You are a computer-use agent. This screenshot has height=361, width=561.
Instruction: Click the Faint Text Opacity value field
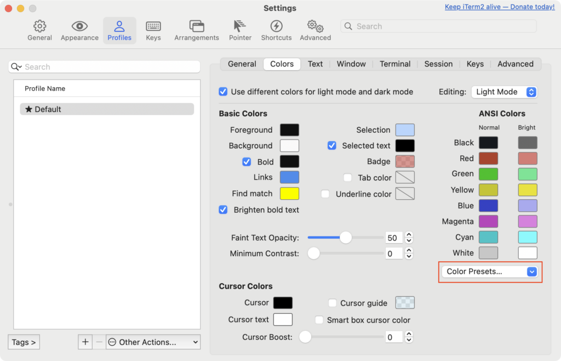point(394,238)
